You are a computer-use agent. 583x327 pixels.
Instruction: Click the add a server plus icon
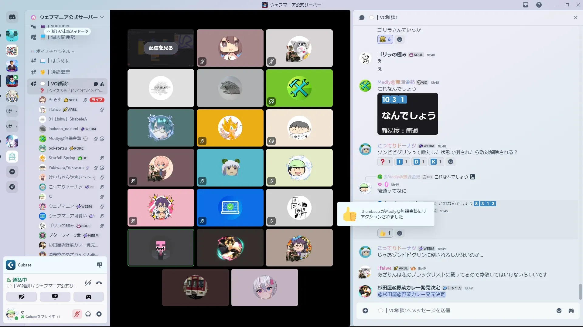pyautogui.click(x=12, y=172)
